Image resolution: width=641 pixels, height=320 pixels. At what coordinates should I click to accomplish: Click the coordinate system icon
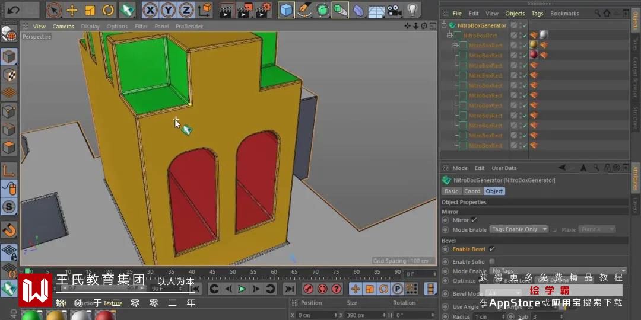tap(205, 10)
